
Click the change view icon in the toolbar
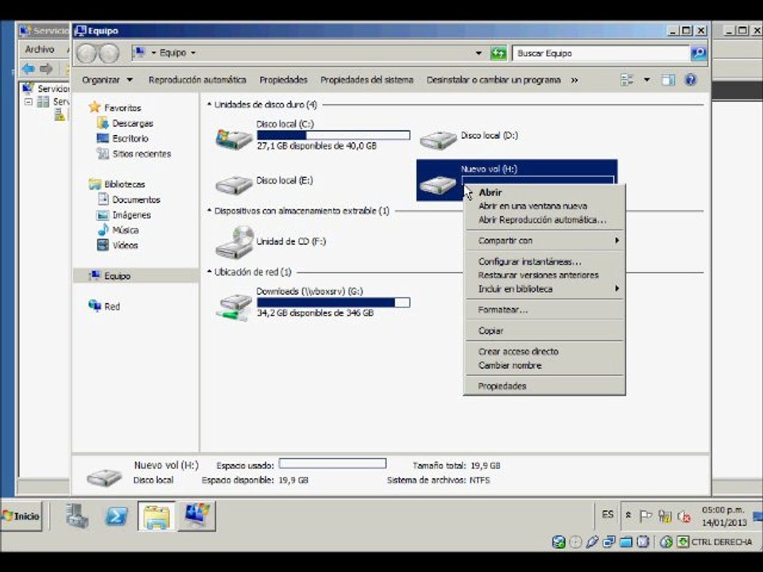627,79
